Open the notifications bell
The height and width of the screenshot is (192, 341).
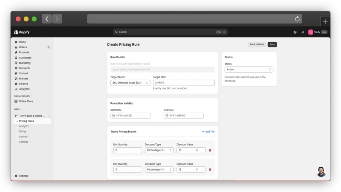(x=303, y=32)
